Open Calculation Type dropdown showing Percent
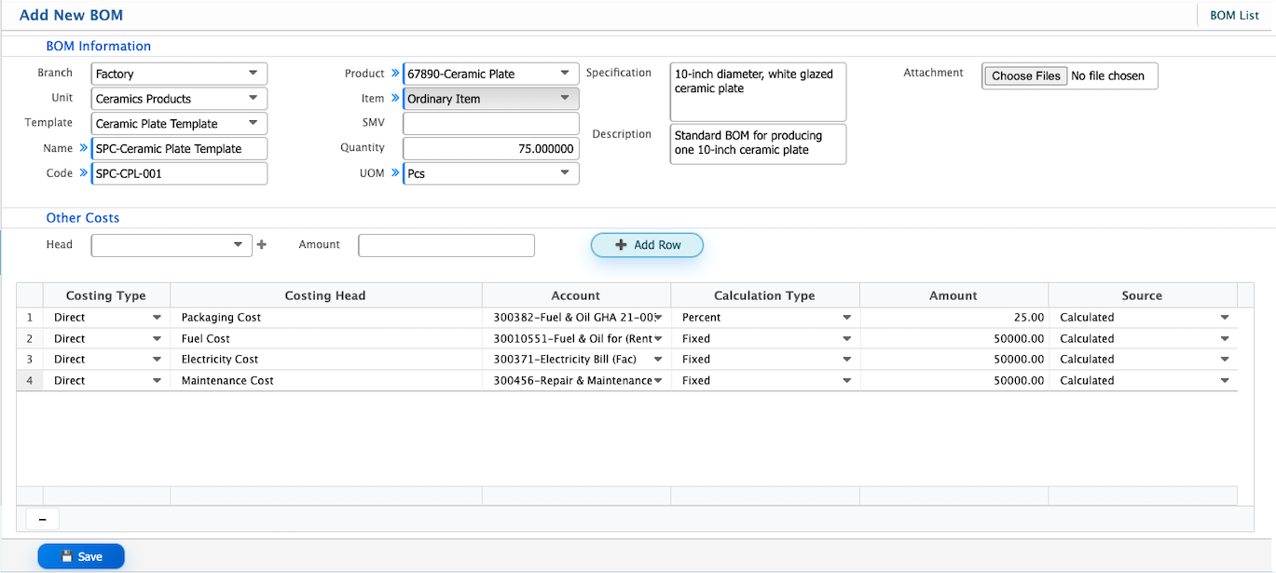Image resolution: width=1276 pixels, height=573 pixels. pos(765,318)
